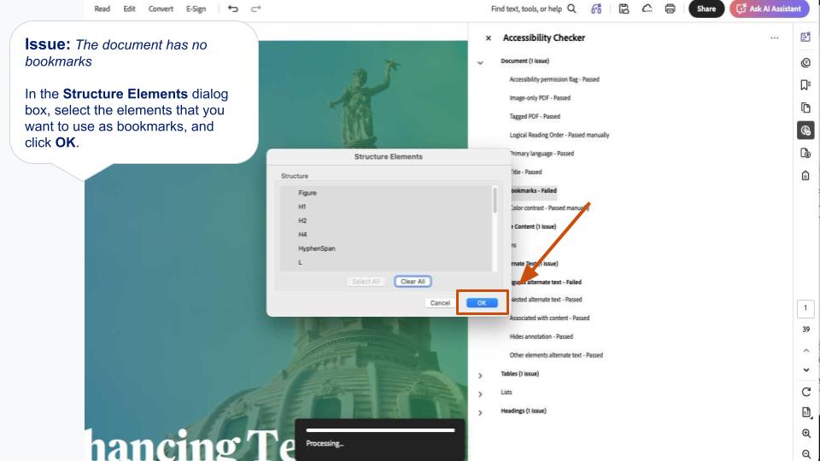820x461 pixels.
Task: Click the top right sidebar panel icon
Action: 805,37
